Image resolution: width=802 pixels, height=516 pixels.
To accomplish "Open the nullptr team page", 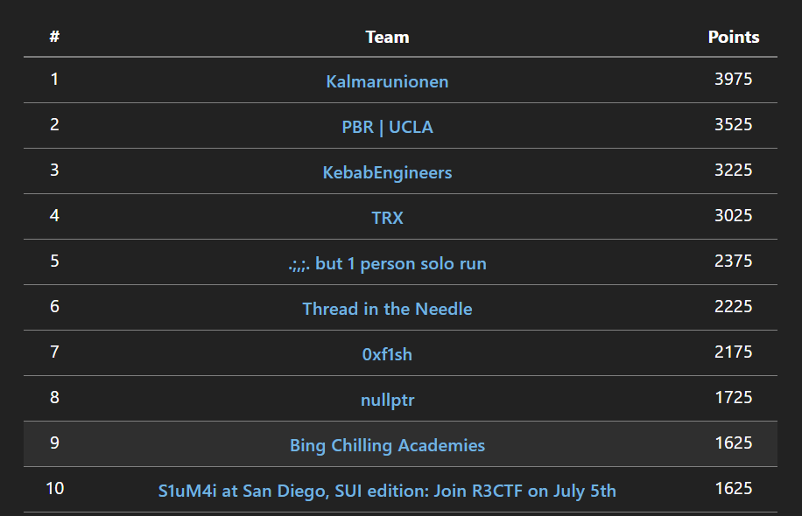I will pyautogui.click(x=387, y=400).
